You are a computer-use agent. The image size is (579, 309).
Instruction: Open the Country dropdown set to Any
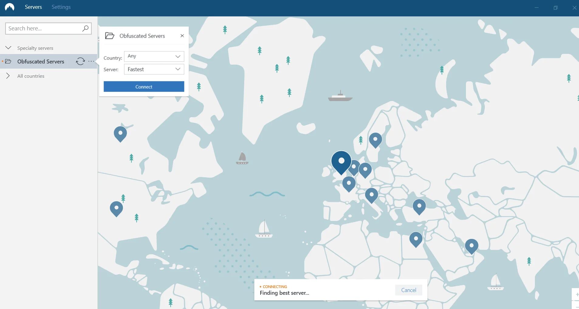point(154,56)
